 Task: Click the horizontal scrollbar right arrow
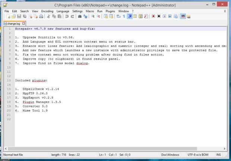pyautogui.click(x=225, y=149)
